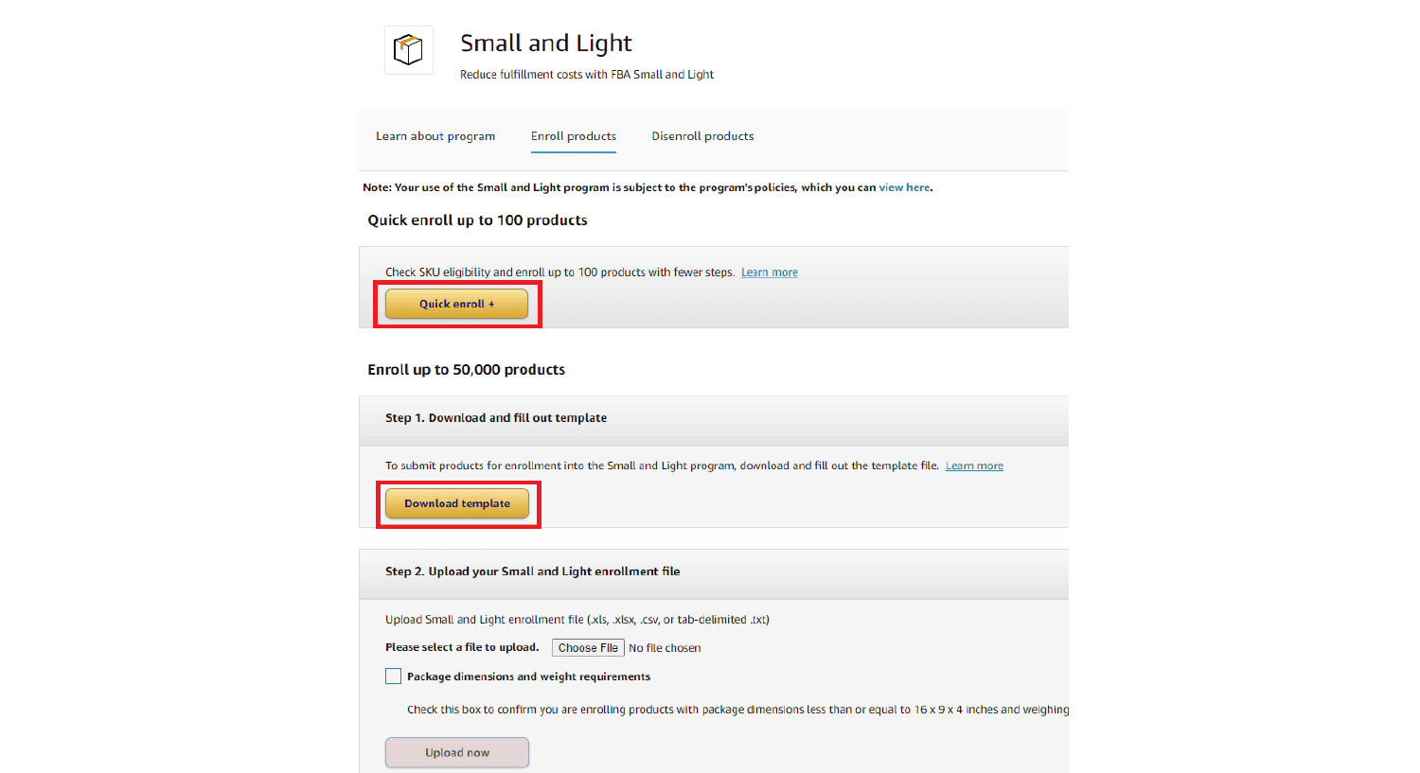
Task: Click Step 2 Upload enrollment file header
Action: pos(533,571)
